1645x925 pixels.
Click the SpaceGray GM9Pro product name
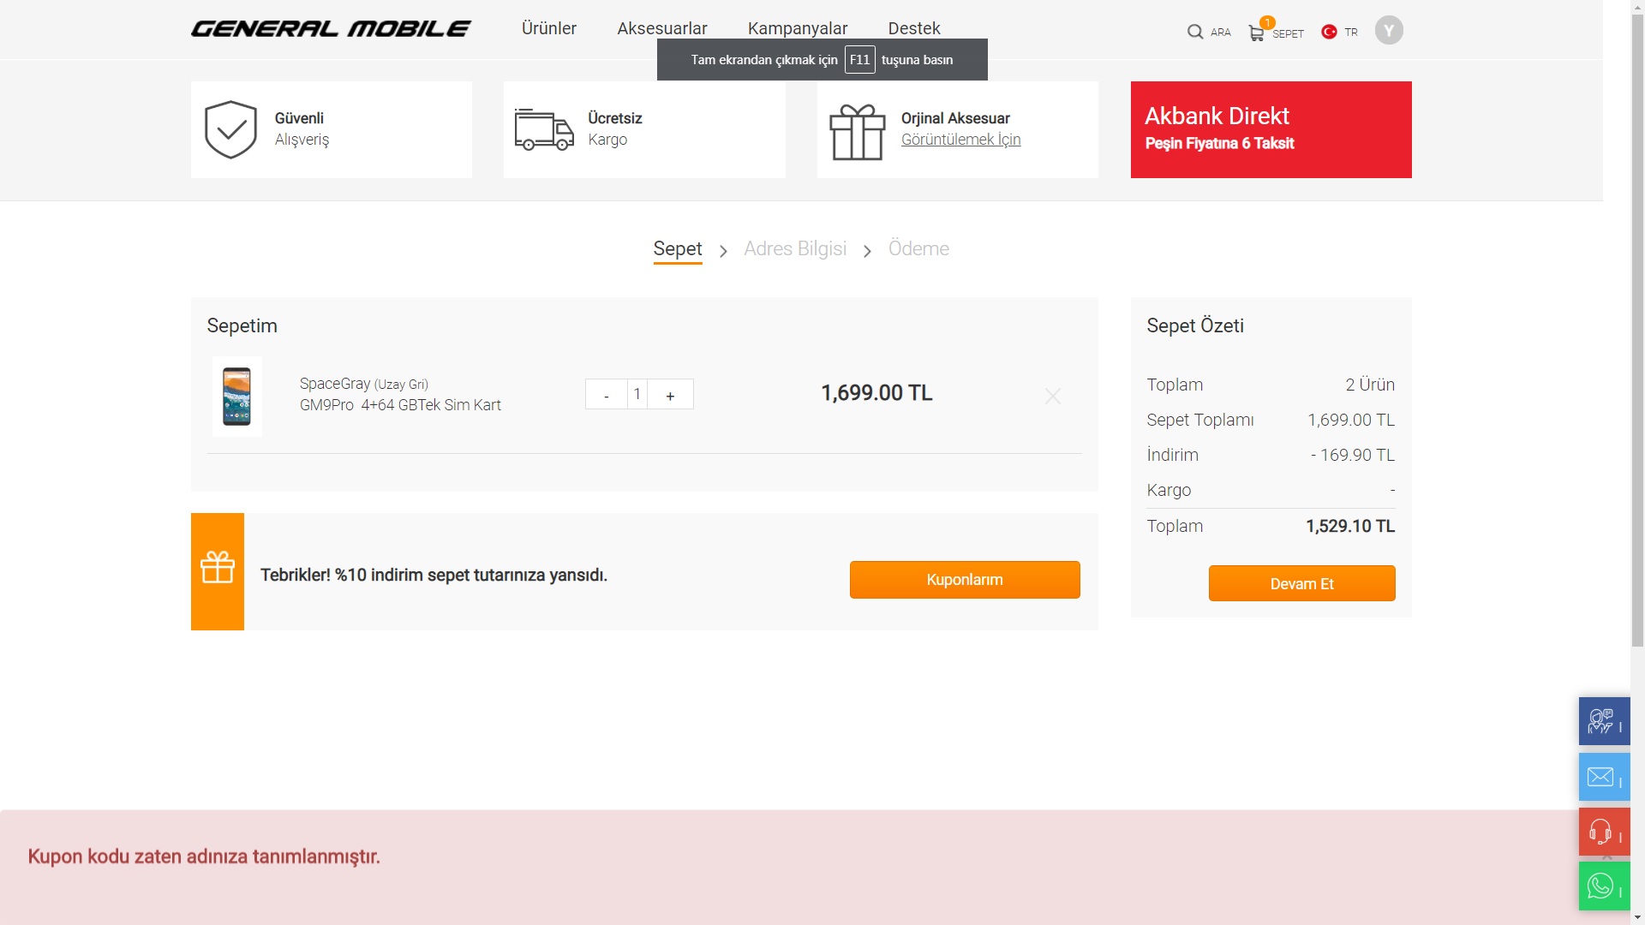[x=400, y=394]
